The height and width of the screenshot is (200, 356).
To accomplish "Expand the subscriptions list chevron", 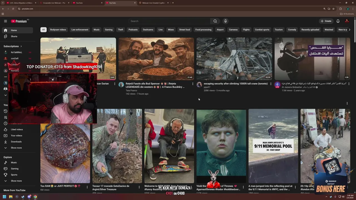I will point(5,95).
